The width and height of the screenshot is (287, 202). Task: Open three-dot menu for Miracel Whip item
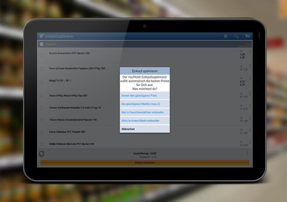pyautogui.click(x=250, y=93)
